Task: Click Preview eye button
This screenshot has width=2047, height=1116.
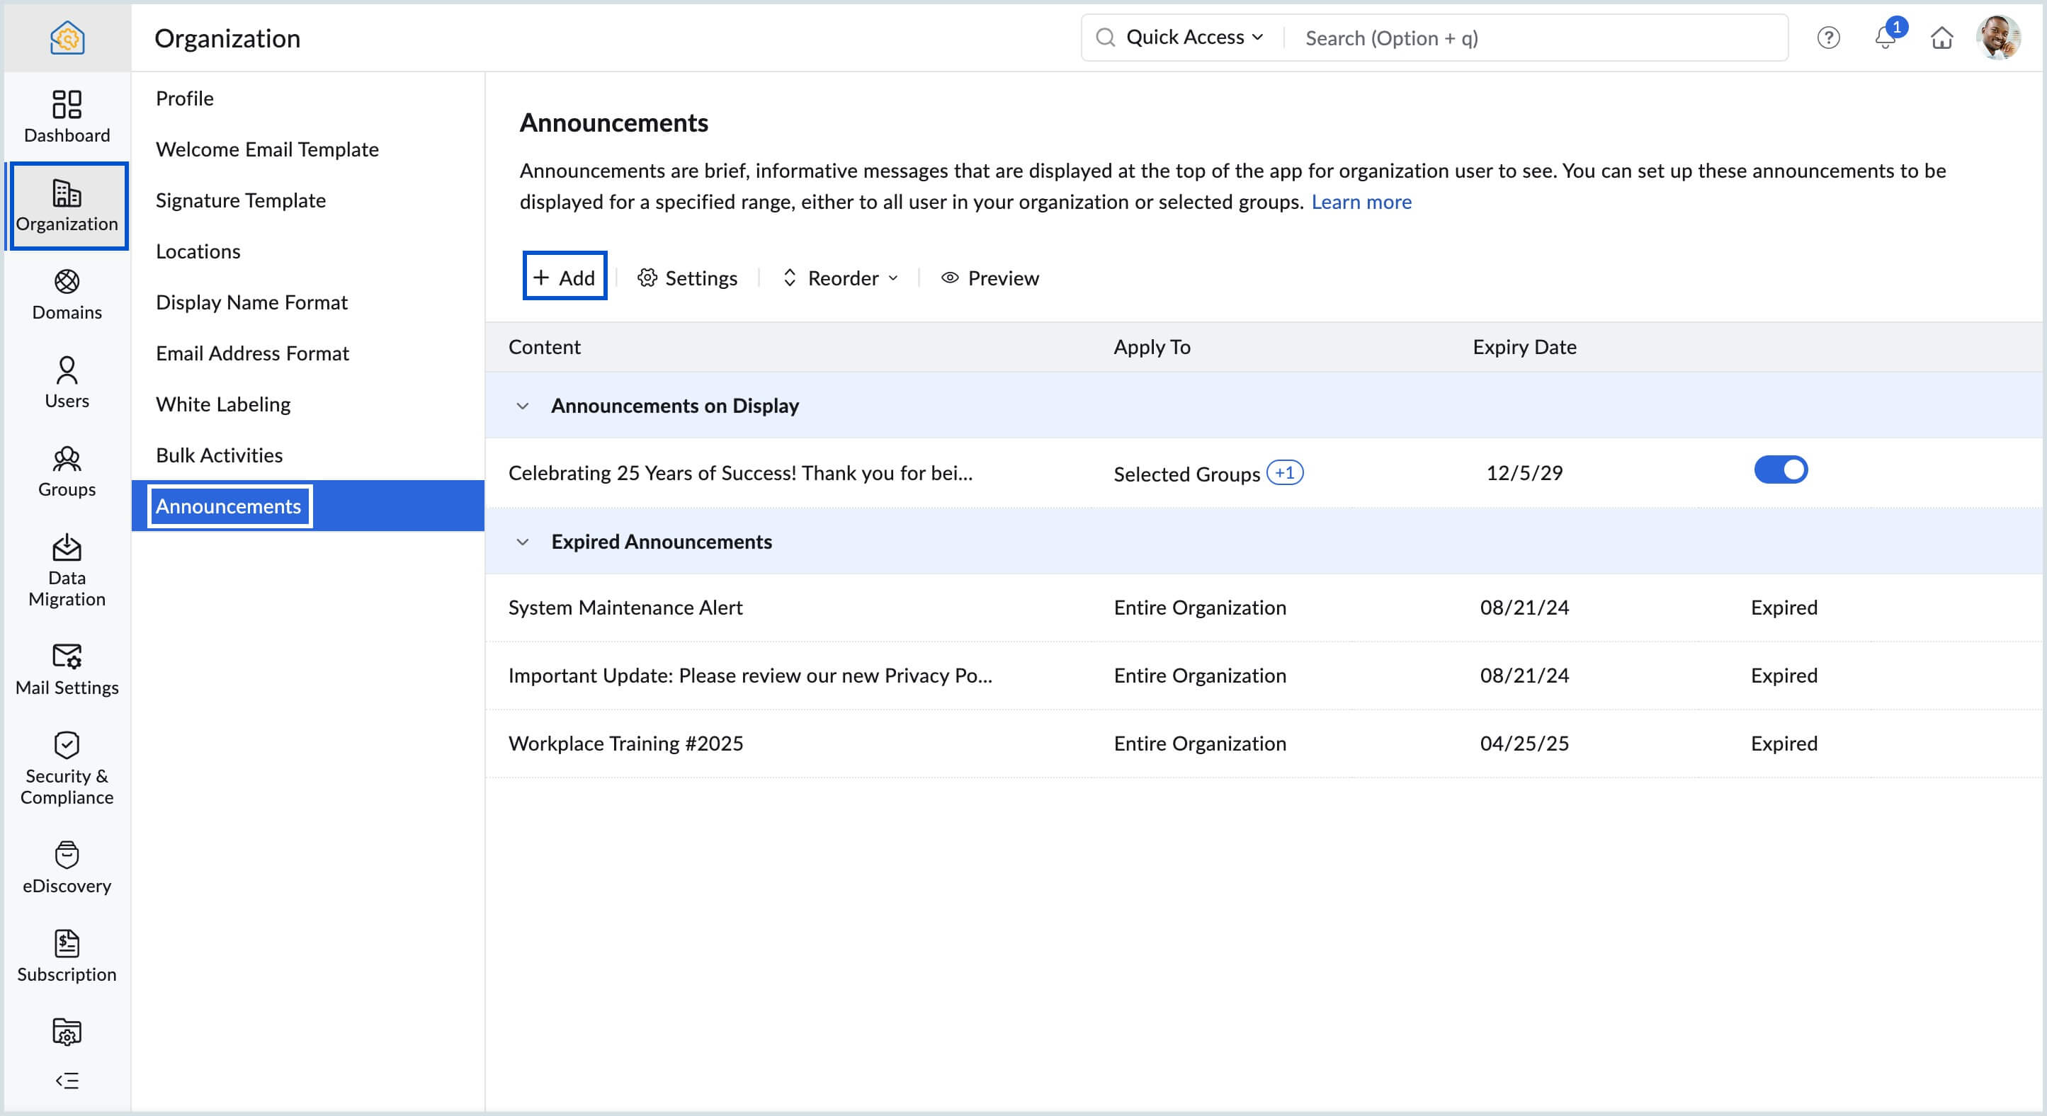Action: (x=990, y=278)
